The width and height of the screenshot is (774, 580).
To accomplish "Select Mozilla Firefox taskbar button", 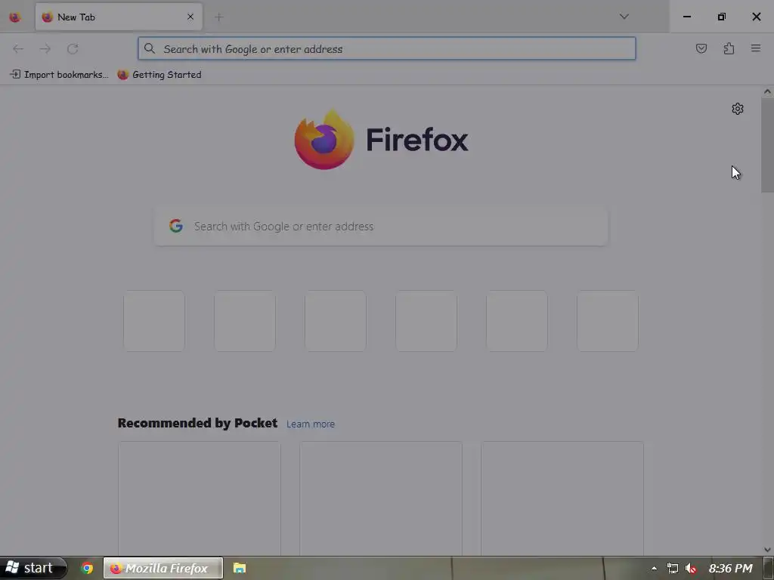I will coord(163,568).
